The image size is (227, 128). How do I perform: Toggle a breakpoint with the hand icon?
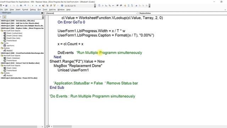[125, 6]
